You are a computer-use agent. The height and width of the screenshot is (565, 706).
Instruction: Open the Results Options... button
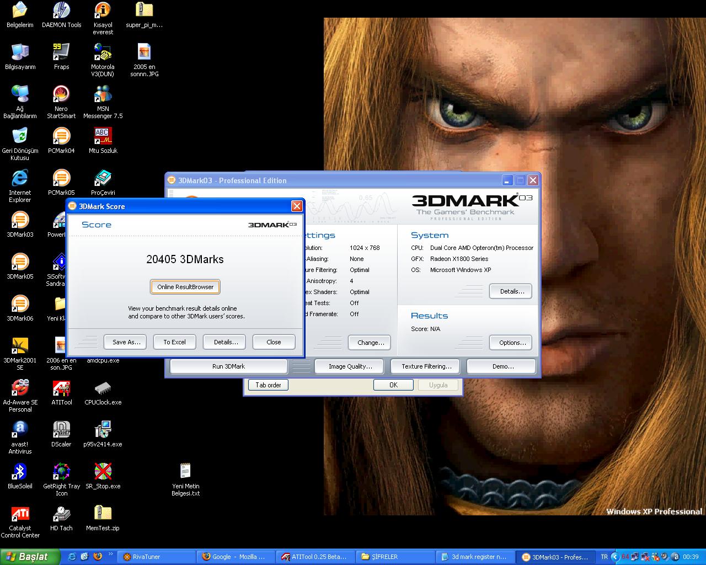512,343
